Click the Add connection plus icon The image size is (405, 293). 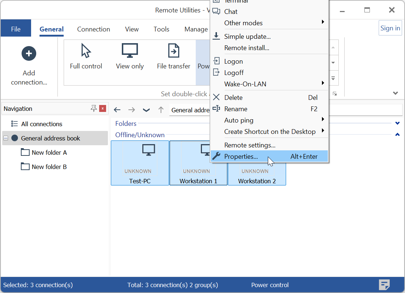(x=29, y=53)
